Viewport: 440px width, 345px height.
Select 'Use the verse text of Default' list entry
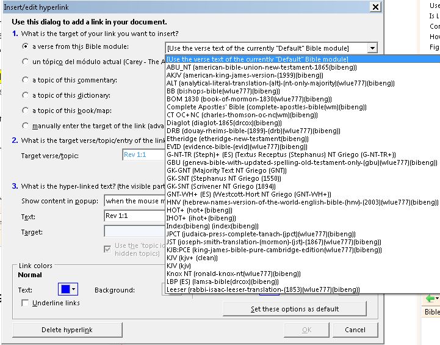(303, 59)
